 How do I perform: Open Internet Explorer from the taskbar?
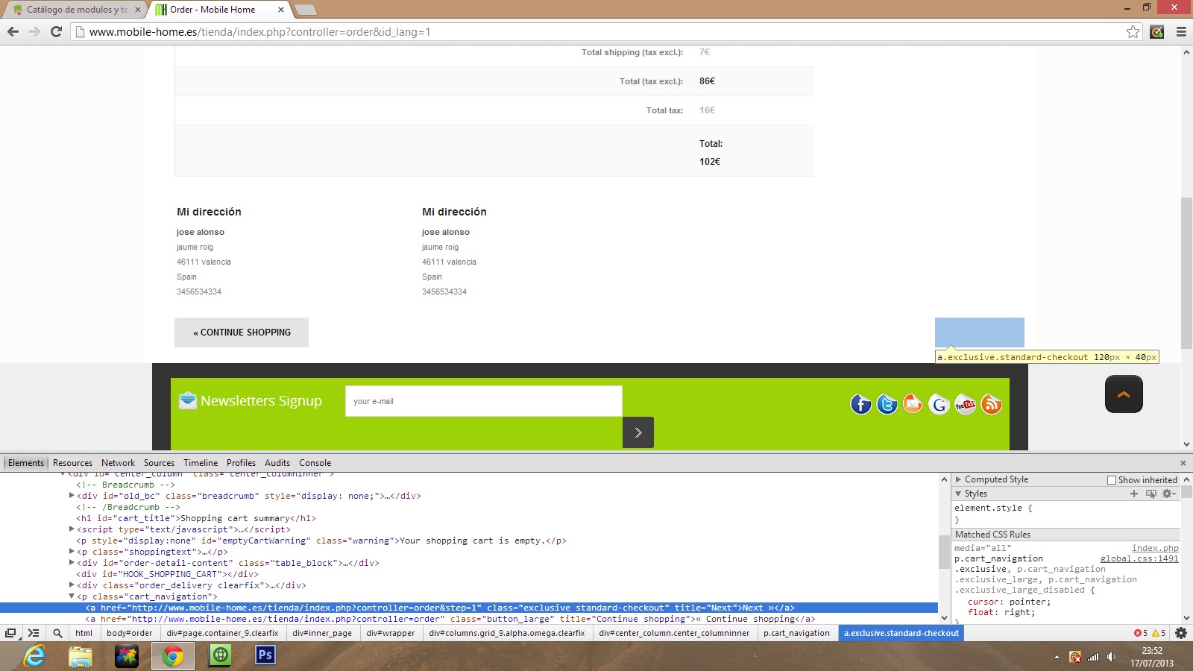point(34,656)
